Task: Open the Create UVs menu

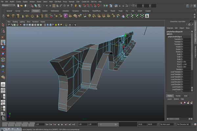Action: [85, 2]
